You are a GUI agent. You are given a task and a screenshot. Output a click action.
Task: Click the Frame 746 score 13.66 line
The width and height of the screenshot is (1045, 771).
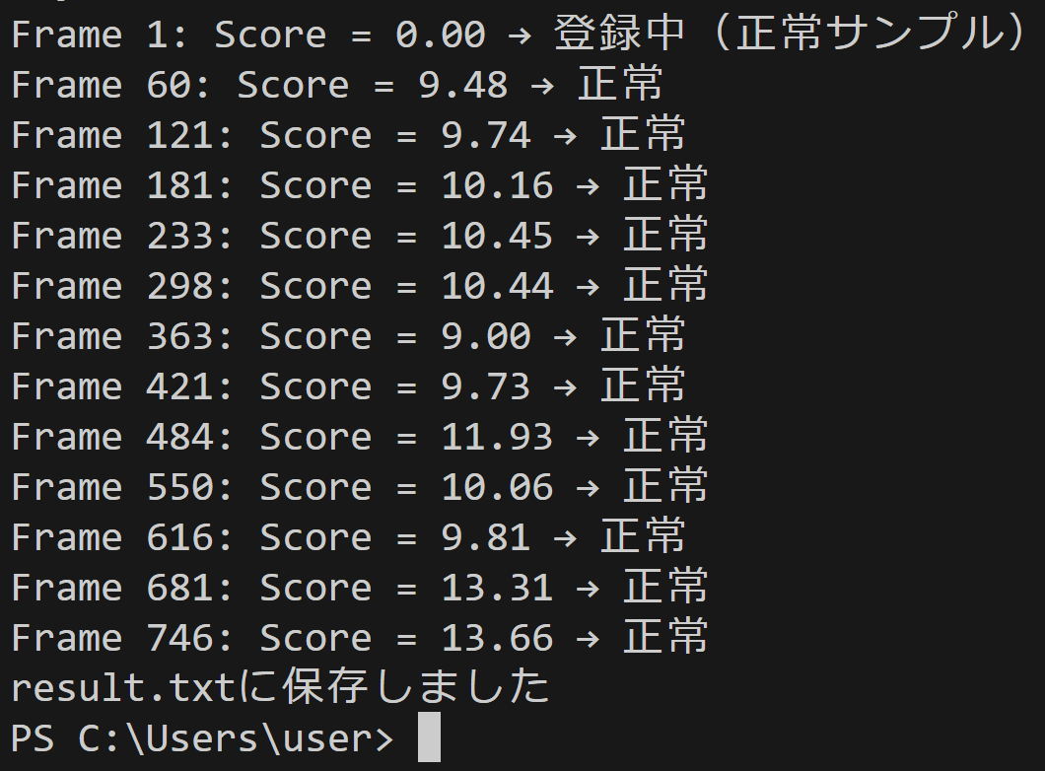360,637
